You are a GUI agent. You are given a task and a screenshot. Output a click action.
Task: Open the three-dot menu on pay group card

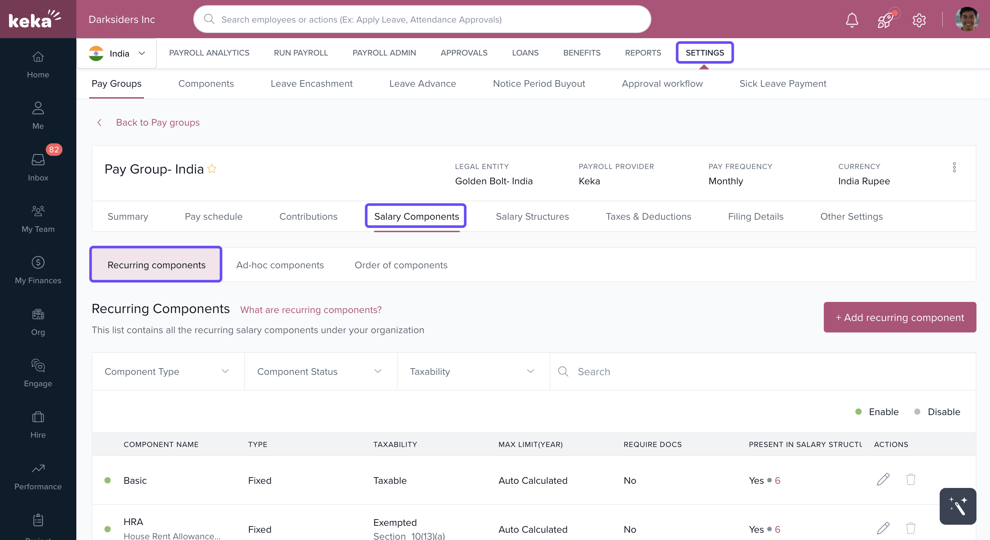[954, 167]
